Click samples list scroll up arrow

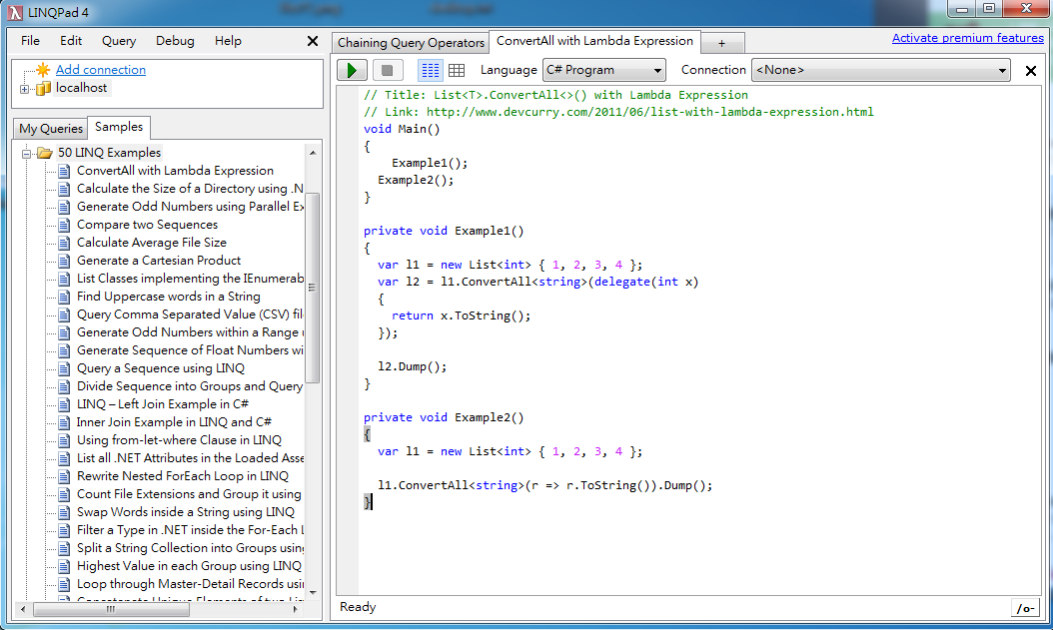tap(313, 153)
